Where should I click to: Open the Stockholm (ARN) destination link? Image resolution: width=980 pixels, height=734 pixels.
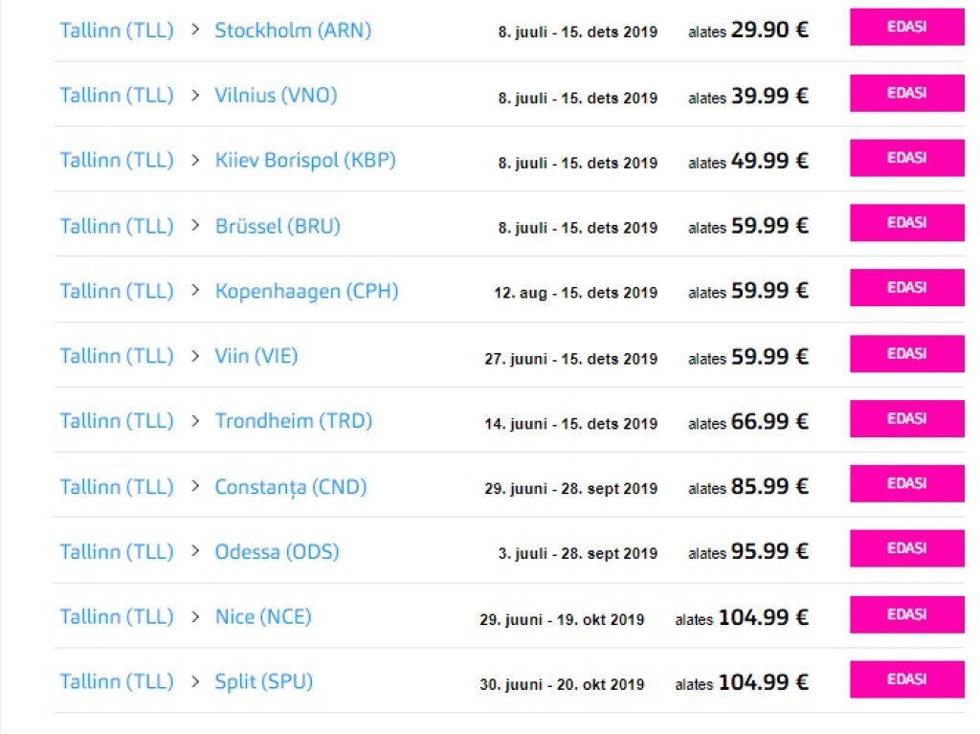point(293,31)
